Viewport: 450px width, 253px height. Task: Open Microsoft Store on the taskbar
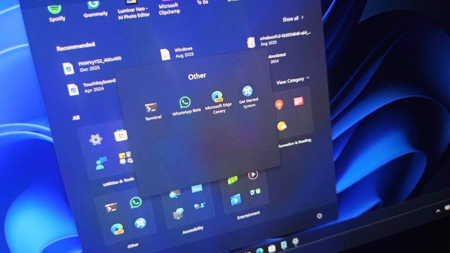(272, 248)
